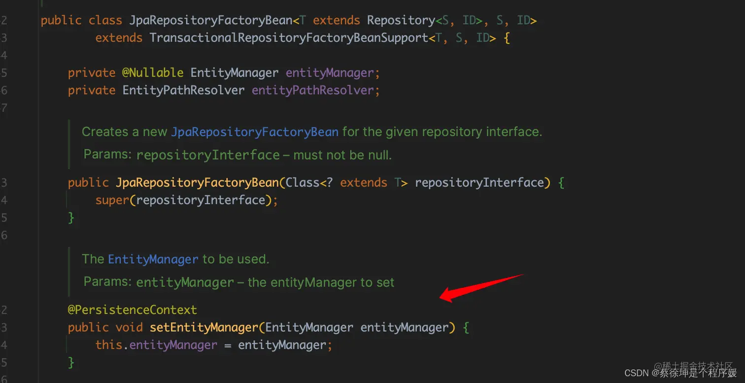Click the Class type in the constructor parameter
Image resolution: width=745 pixels, height=383 pixels.
point(303,183)
